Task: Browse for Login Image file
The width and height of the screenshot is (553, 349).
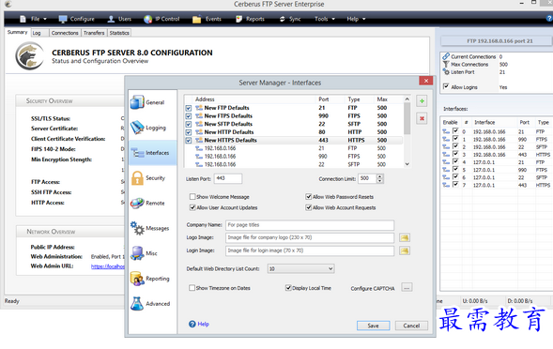Action: (405, 251)
